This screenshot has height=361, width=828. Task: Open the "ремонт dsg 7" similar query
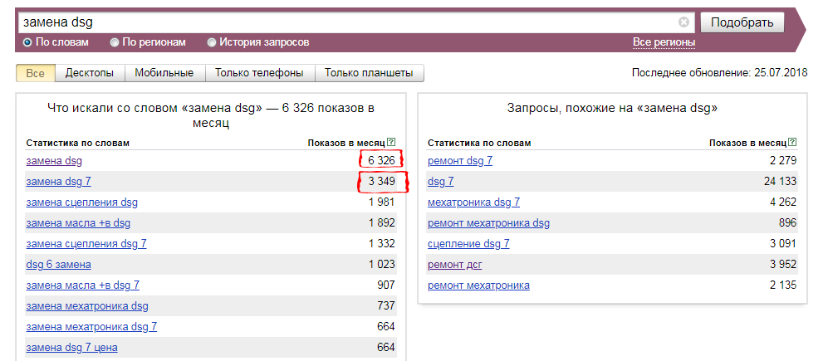pyautogui.click(x=460, y=161)
